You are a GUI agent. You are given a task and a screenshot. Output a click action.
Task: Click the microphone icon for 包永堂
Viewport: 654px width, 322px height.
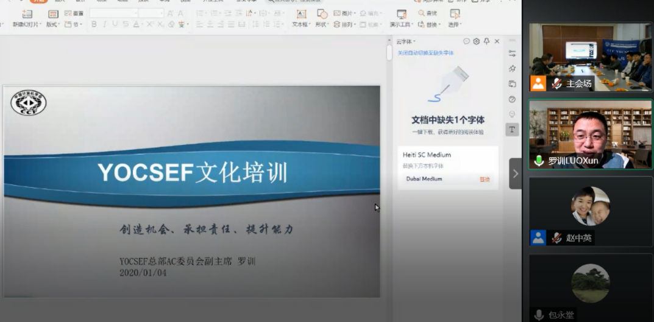tap(539, 315)
